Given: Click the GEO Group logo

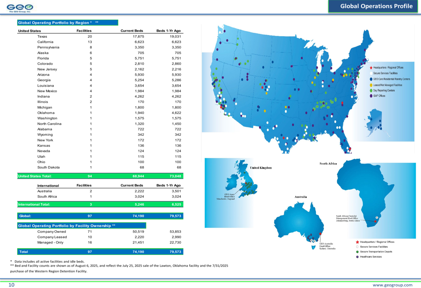Looking at the screenshot, I should [x=20, y=8].
